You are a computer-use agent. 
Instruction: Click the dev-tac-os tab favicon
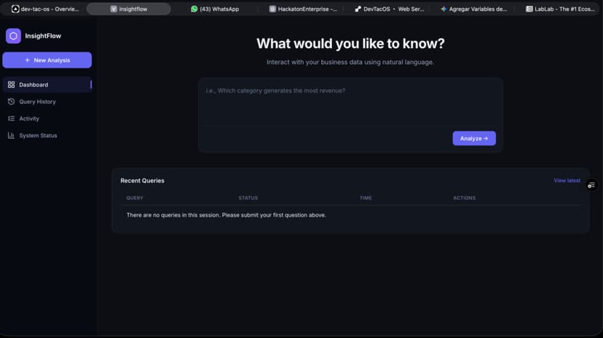(x=15, y=9)
